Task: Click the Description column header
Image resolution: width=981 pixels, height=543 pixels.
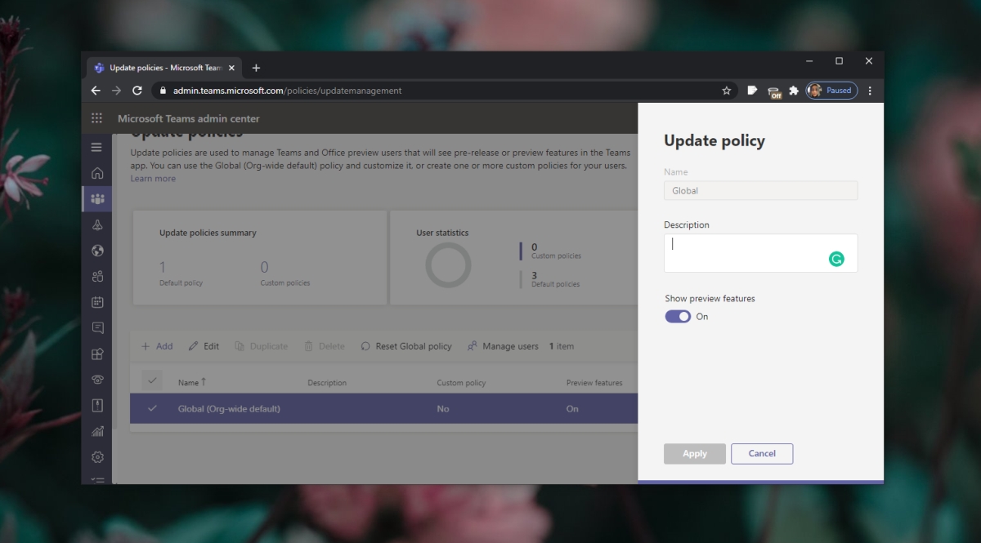Action: [327, 382]
